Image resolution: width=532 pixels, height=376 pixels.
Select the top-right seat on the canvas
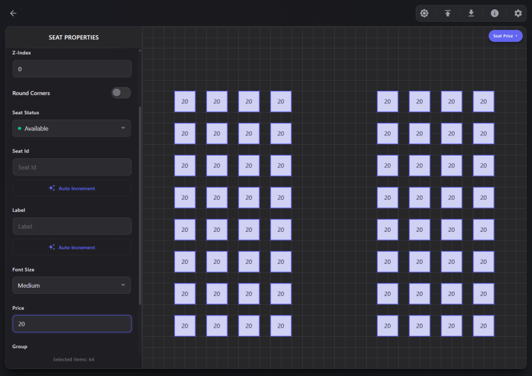(484, 102)
